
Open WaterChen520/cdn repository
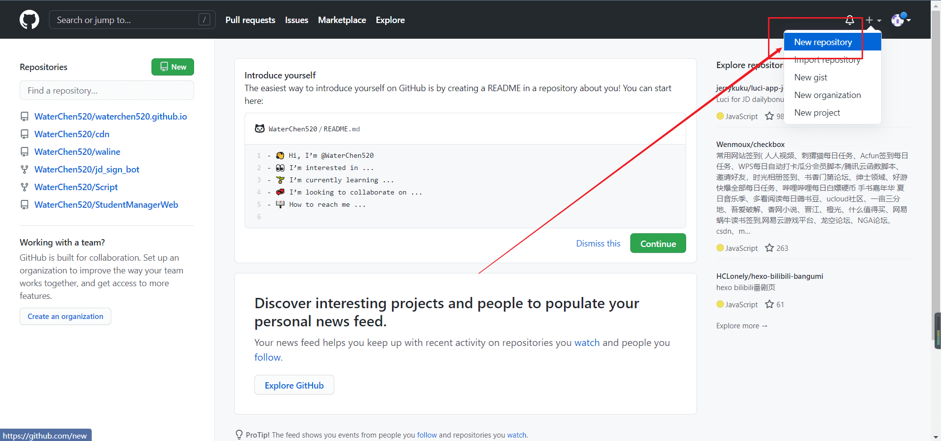(72, 134)
